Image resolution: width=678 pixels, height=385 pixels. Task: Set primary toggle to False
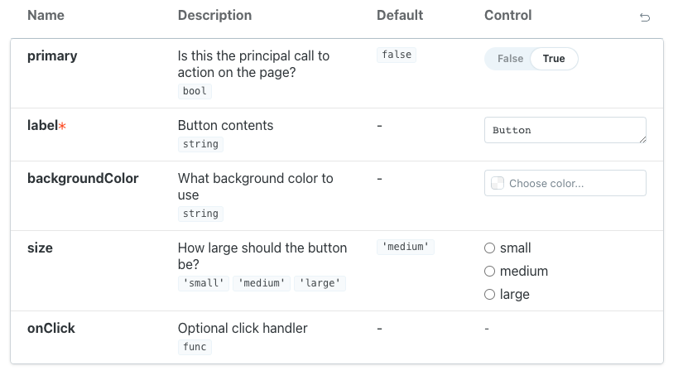pyautogui.click(x=510, y=59)
